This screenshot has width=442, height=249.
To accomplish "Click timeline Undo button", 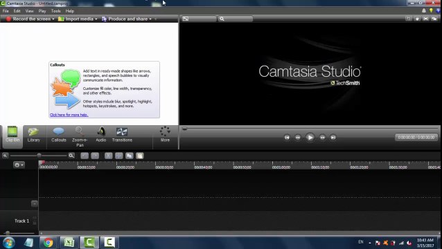I will (85, 156).
